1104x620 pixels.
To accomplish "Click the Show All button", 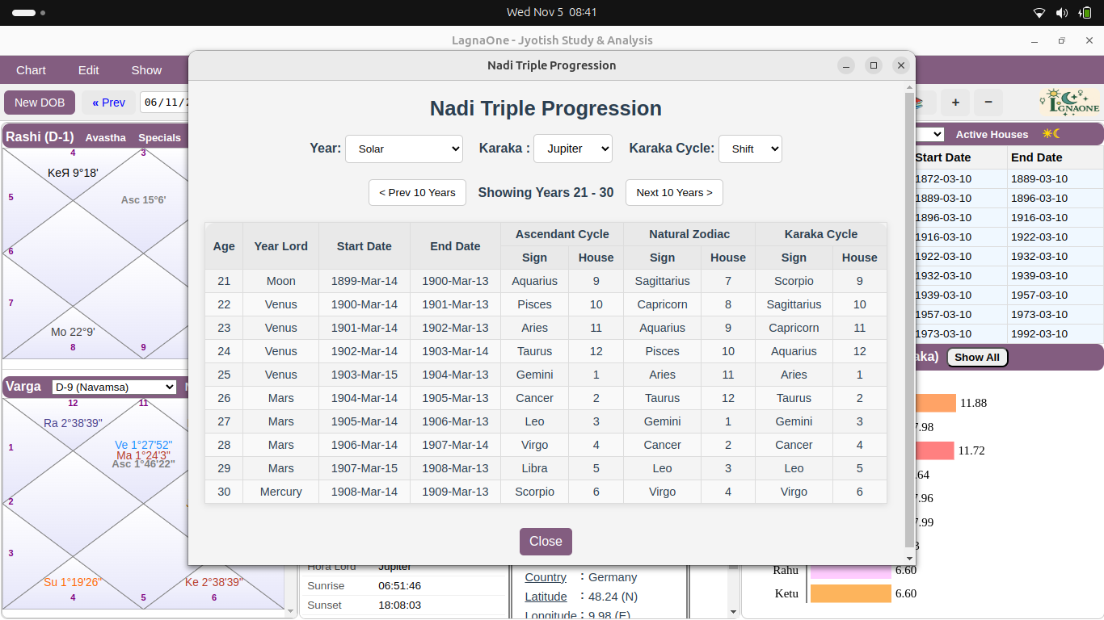I will (976, 357).
